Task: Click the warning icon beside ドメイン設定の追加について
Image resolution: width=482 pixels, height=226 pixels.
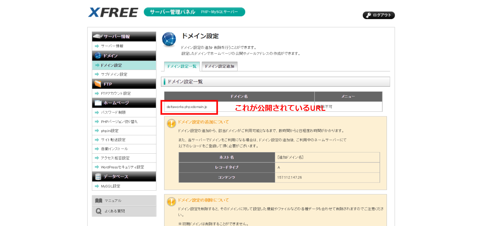Action: pyautogui.click(x=171, y=123)
